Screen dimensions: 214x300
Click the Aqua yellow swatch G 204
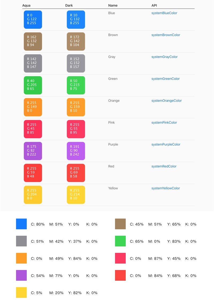[33, 195]
